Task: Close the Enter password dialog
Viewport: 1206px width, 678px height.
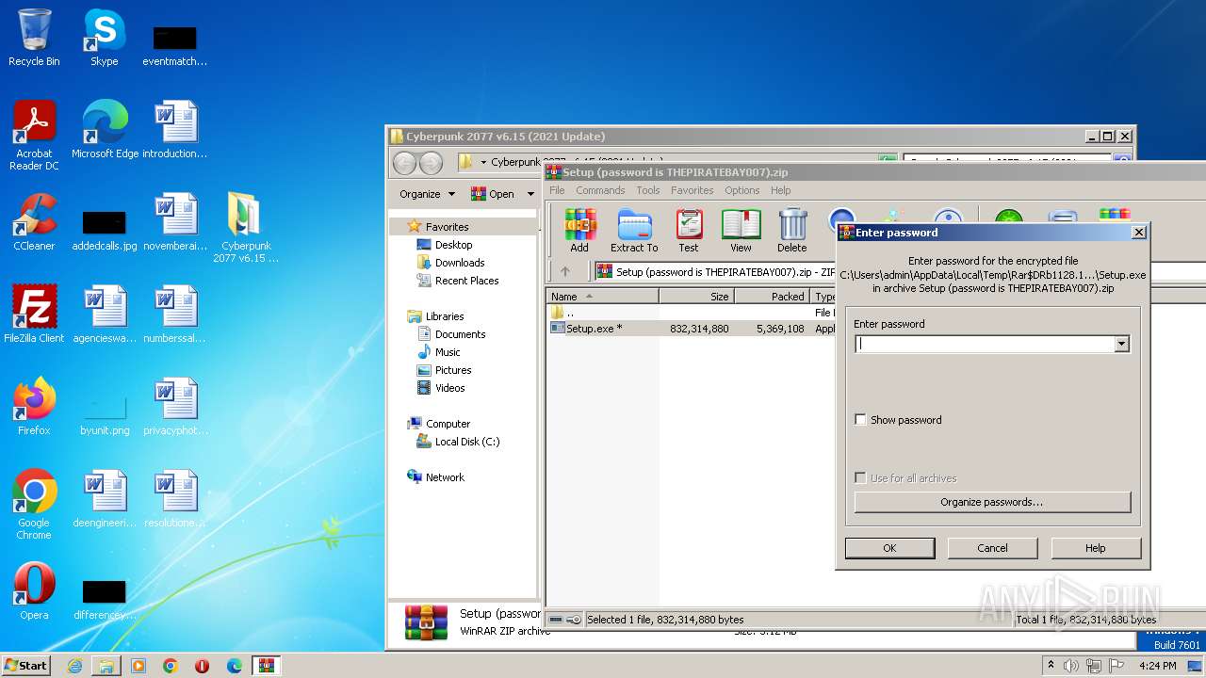Action: pos(1138,232)
